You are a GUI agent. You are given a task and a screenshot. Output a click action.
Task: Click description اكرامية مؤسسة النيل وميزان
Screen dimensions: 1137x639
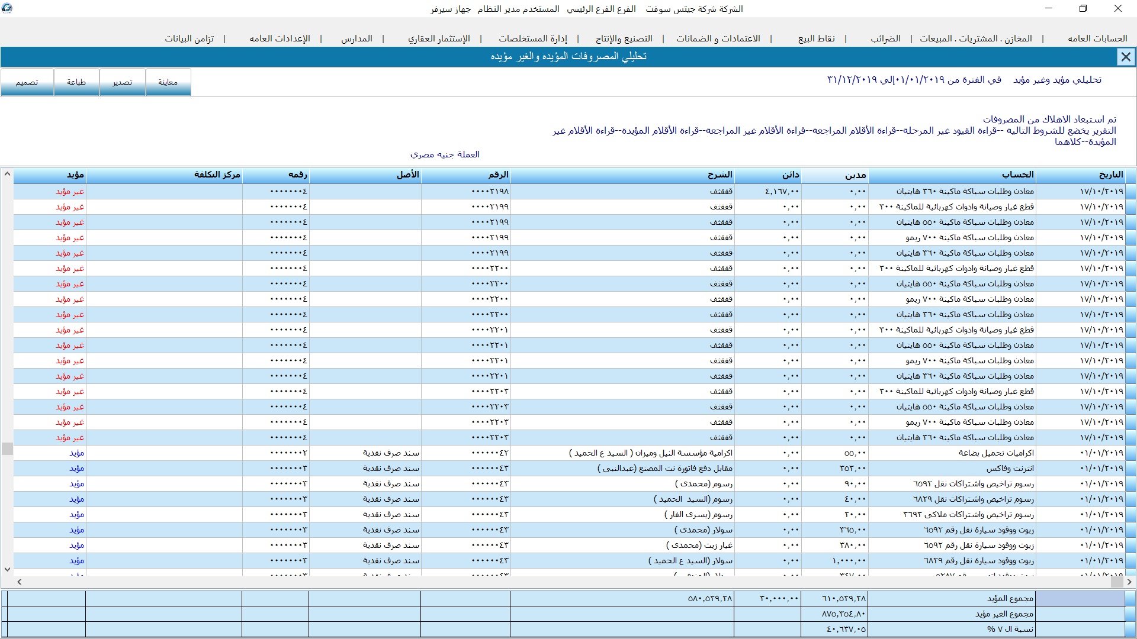[x=650, y=453]
